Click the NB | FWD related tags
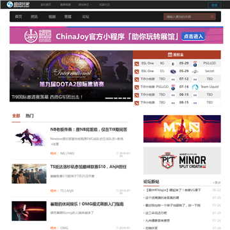 tap(67, 153)
